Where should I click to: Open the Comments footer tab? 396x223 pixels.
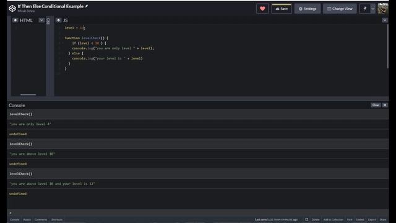(41, 219)
